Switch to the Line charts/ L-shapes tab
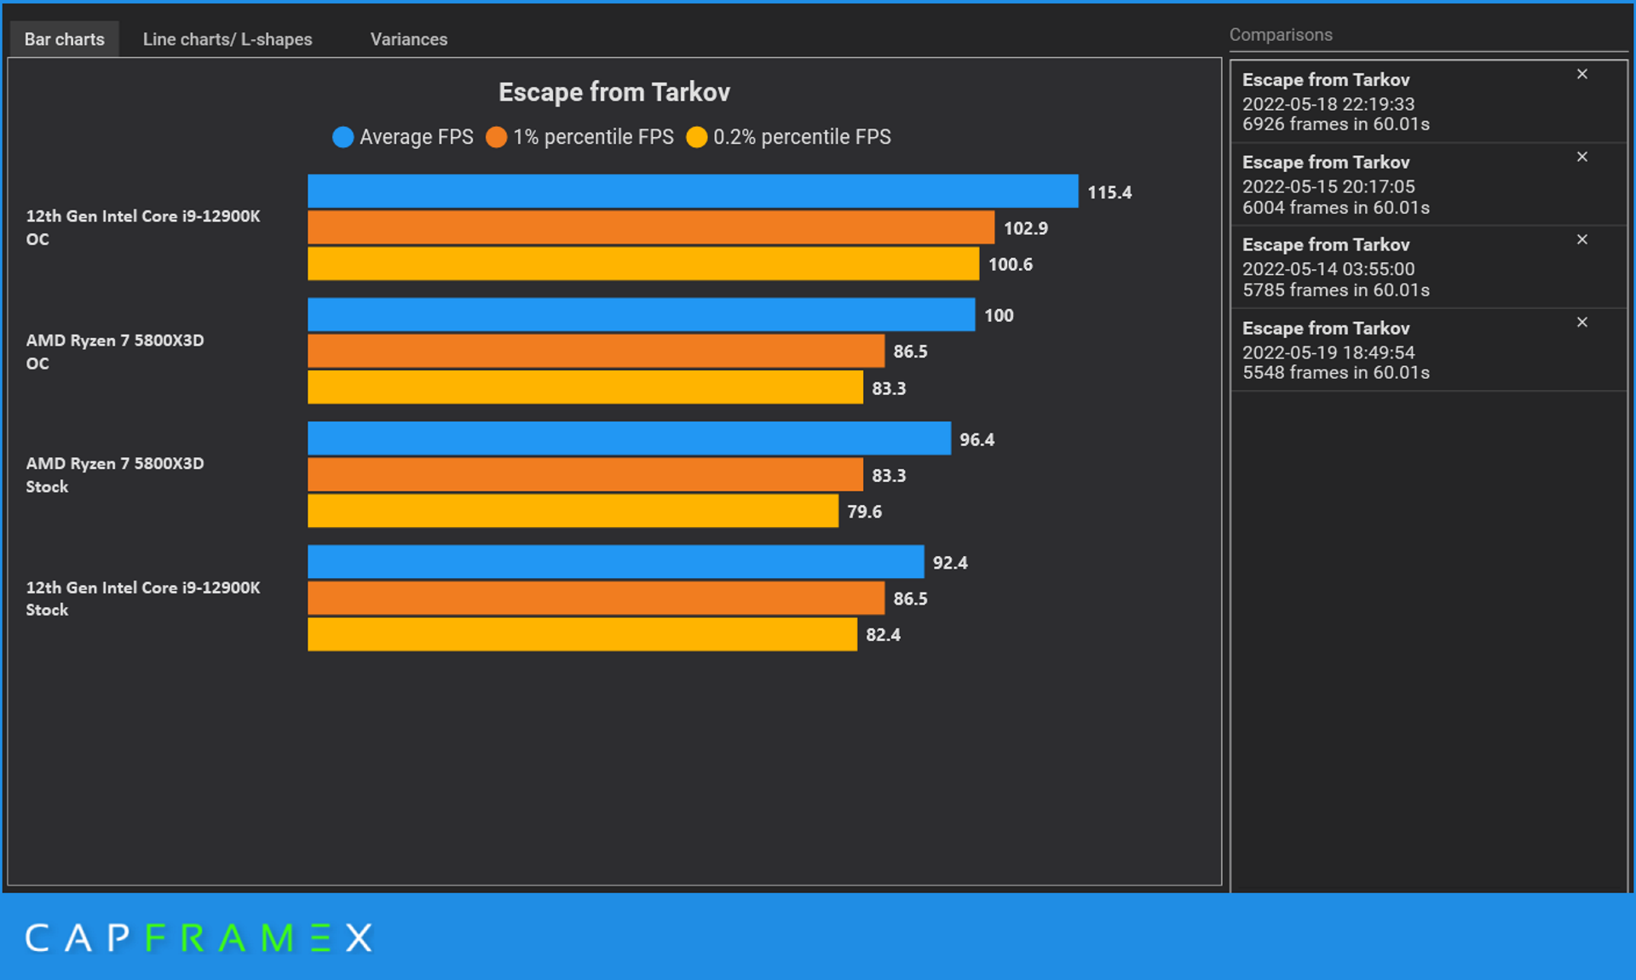The width and height of the screenshot is (1636, 980). click(x=228, y=39)
